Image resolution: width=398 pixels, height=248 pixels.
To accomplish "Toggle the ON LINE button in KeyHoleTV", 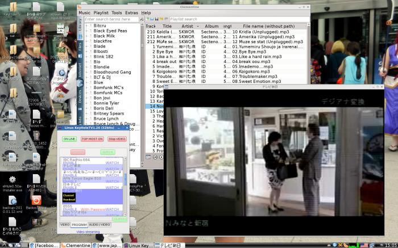I will (x=69, y=139).
